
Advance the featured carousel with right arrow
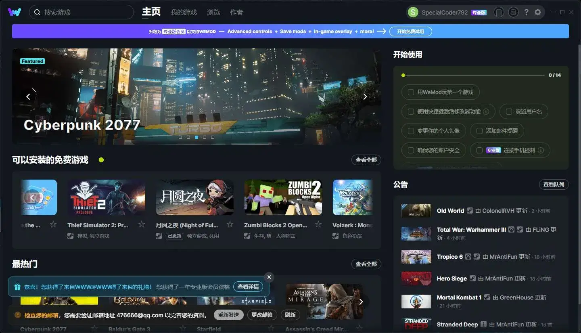click(x=364, y=96)
